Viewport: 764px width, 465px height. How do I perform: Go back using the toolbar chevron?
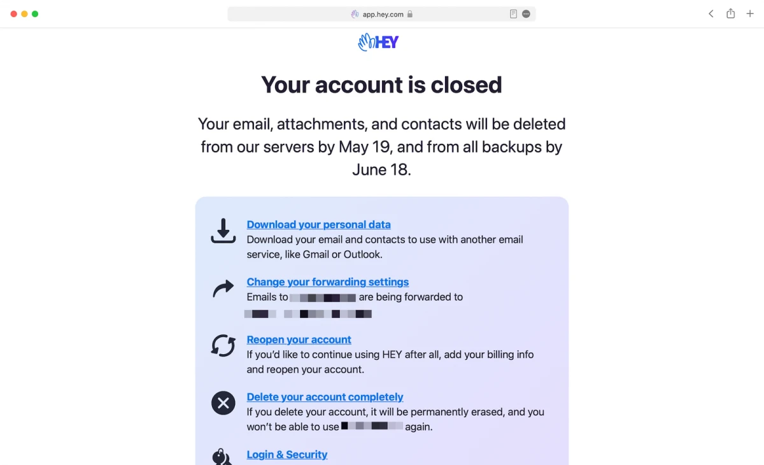click(711, 14)
